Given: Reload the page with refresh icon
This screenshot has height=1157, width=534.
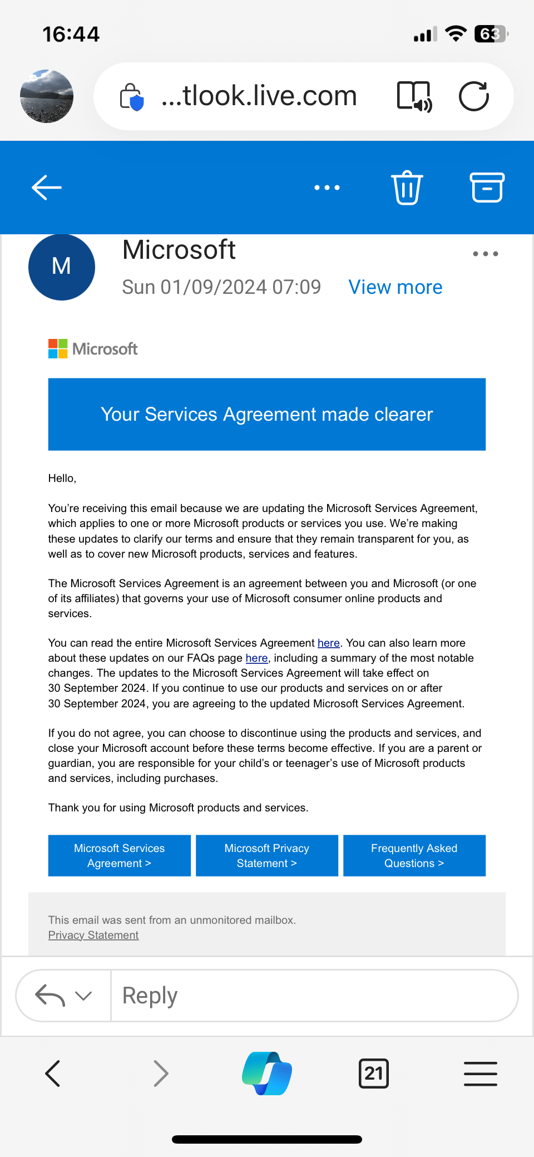Looking at the screenshot, I should 474,96.
